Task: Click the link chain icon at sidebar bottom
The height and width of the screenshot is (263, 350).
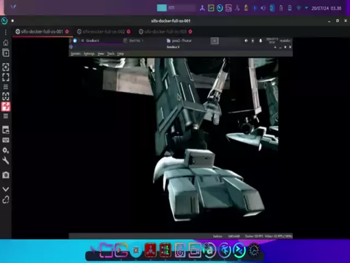Action: pos(5,200)
